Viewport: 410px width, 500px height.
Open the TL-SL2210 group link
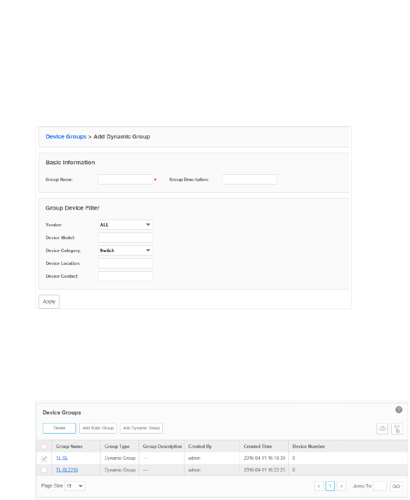tap(67, 470)
